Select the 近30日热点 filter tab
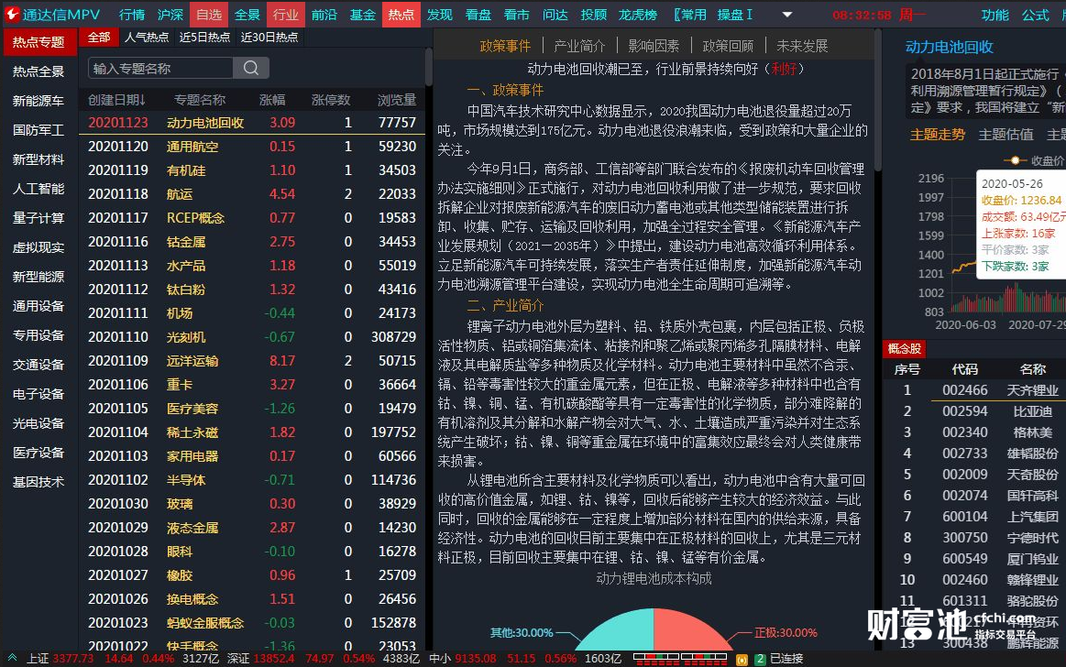Image resolution: width=1066 pixels, height=667 pixels. coord(269,38)
